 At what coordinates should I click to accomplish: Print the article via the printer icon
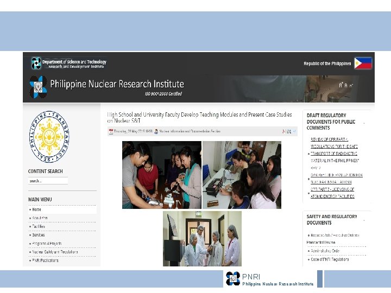click(x=289, y=131)
